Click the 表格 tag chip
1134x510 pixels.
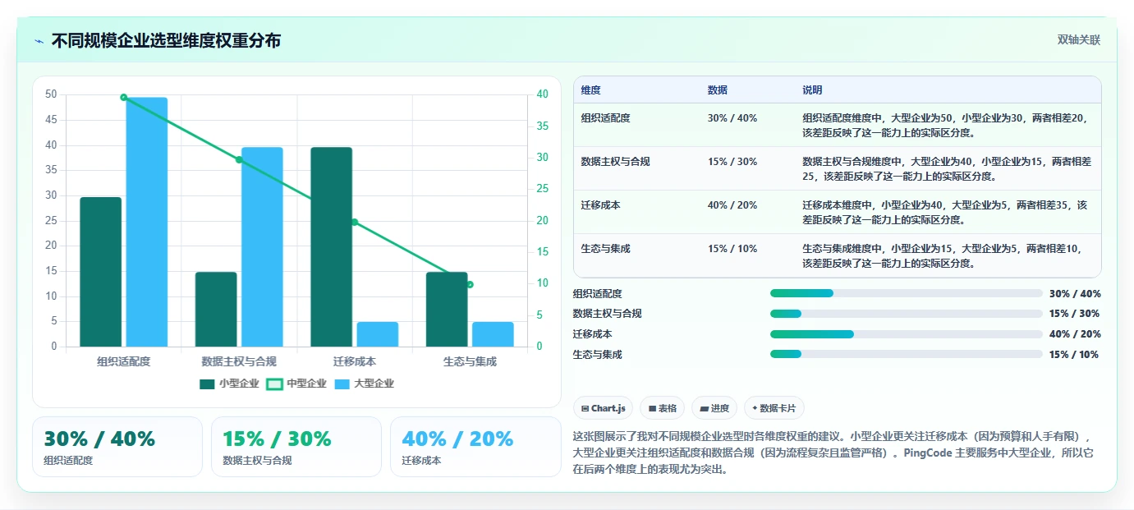[663, 408]
